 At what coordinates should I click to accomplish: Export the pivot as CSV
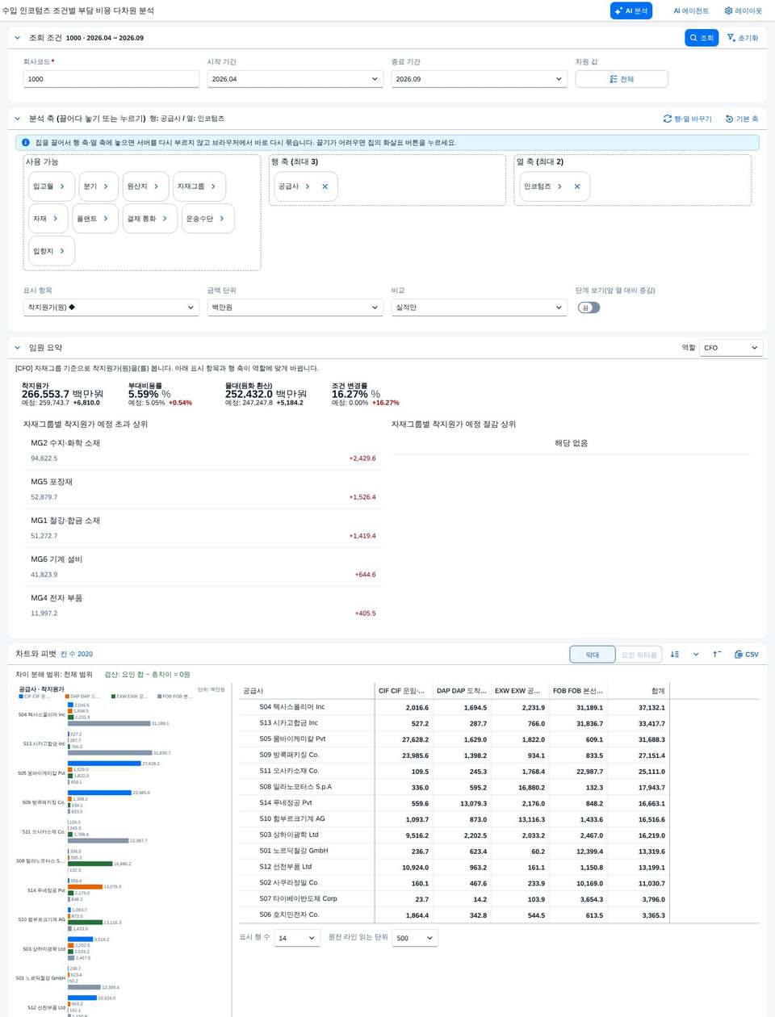tap(747, 655)
